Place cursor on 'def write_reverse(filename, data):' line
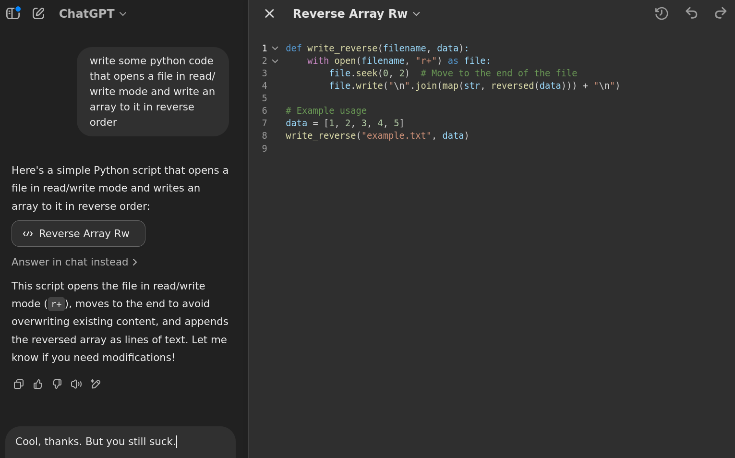735x458 pixels. 377,48
